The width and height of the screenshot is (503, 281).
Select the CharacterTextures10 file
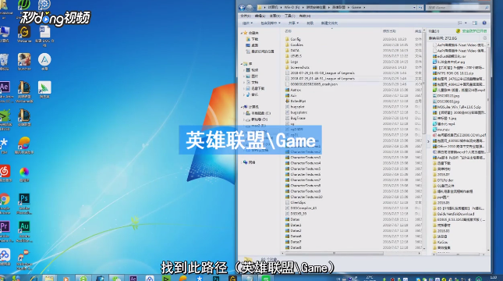[304, 197]
